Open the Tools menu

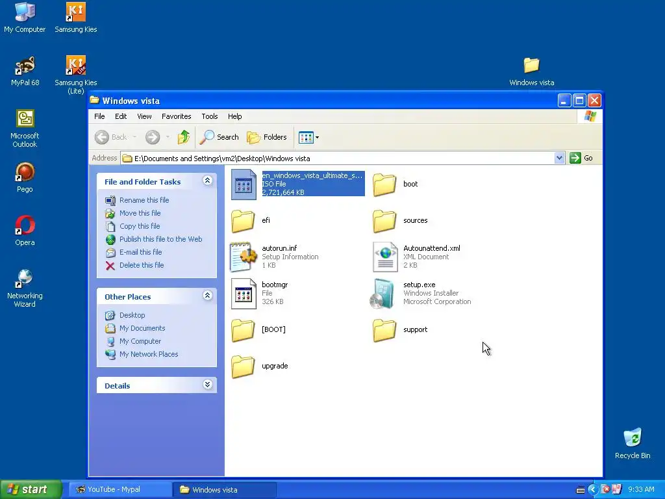pyautogui.click(x=210, y=116)
